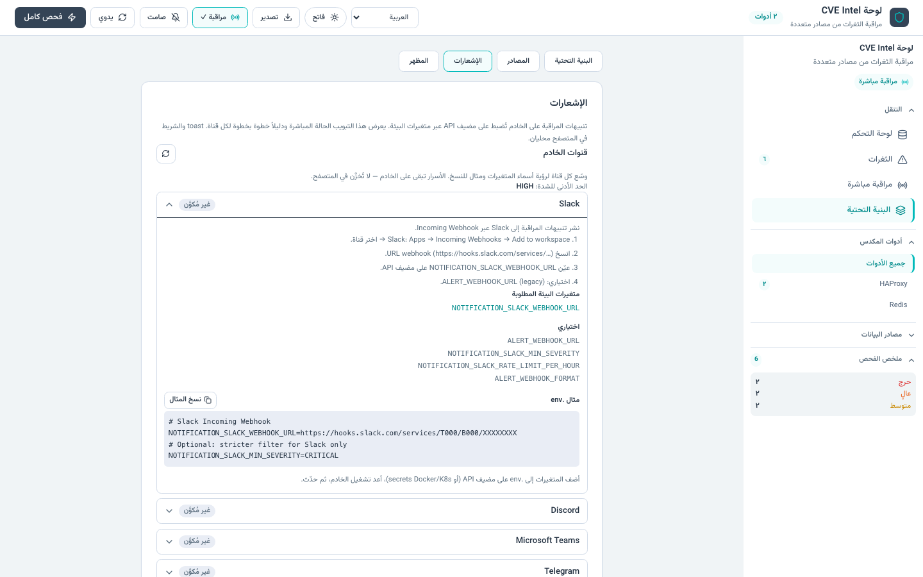Click the مراقبة مباشرة live badge in sidebar

coord(884,81)
